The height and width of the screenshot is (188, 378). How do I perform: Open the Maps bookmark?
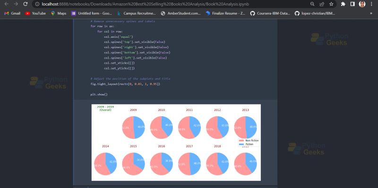tap(59, 14)
